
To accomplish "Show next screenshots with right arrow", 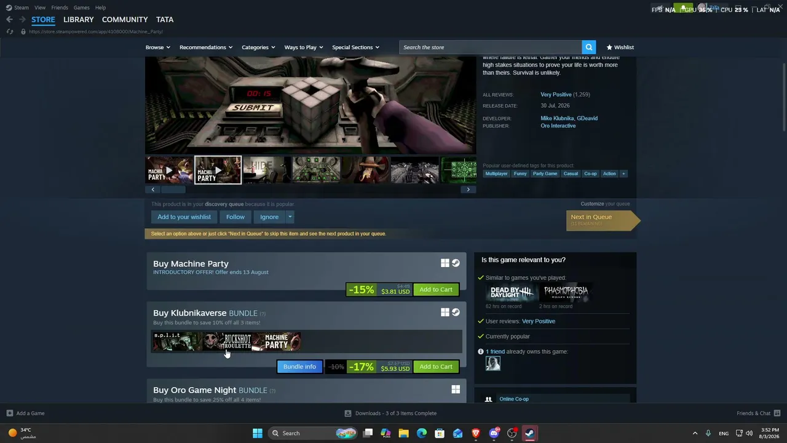I will click(468, 190).
